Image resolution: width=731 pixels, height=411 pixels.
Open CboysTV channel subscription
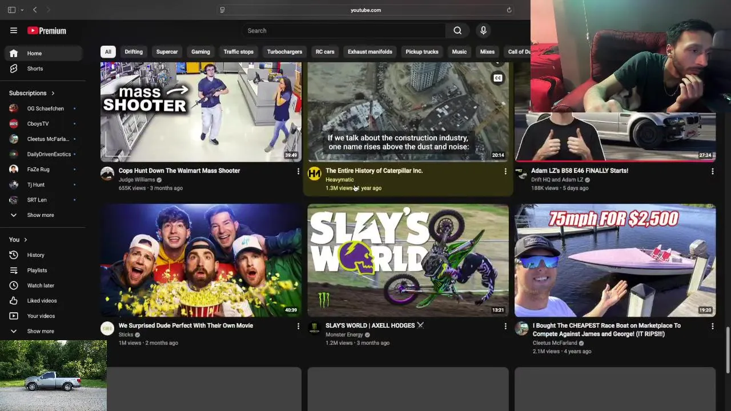click(x=43, y=124)
